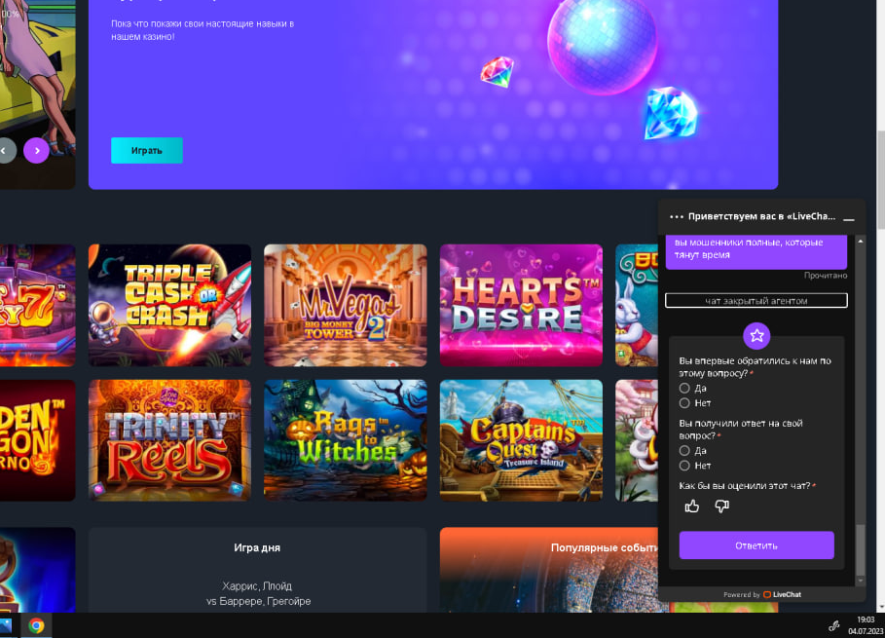Click the chat scrollbar up arrow
Screen dimensions: 885x638
[x=860, y=242]
